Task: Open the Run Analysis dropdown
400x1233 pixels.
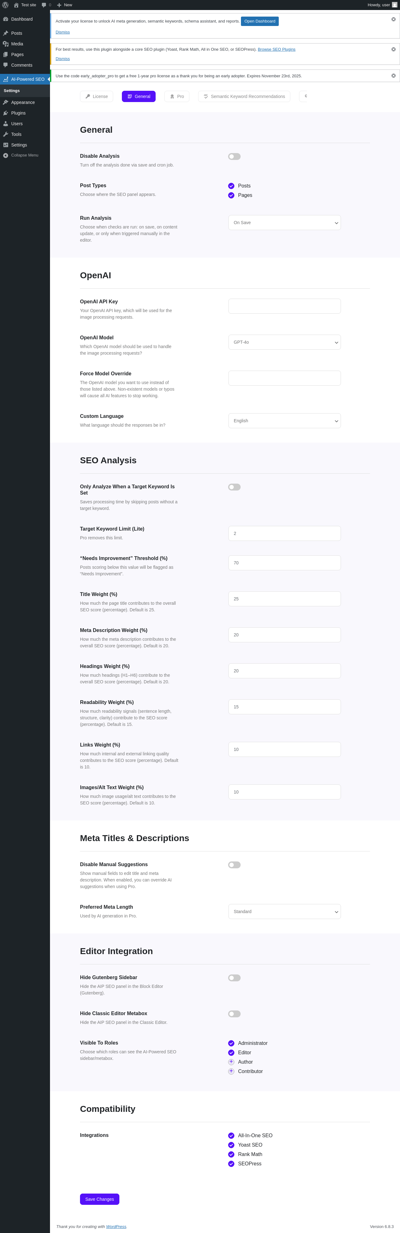Action: tap(284, 223)
